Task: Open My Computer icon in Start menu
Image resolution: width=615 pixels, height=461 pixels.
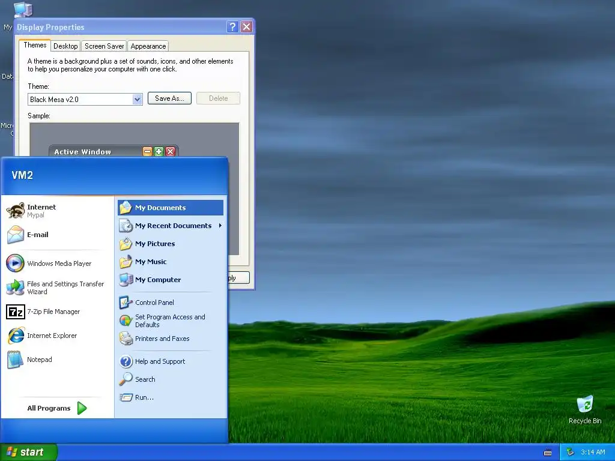Action: tap(126, 280)
